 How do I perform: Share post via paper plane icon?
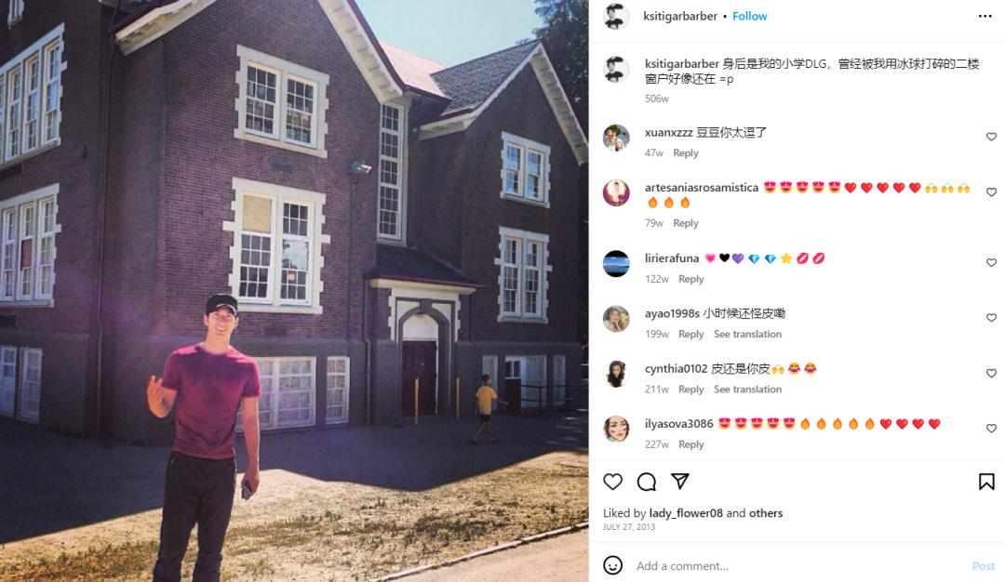[680, 481]
